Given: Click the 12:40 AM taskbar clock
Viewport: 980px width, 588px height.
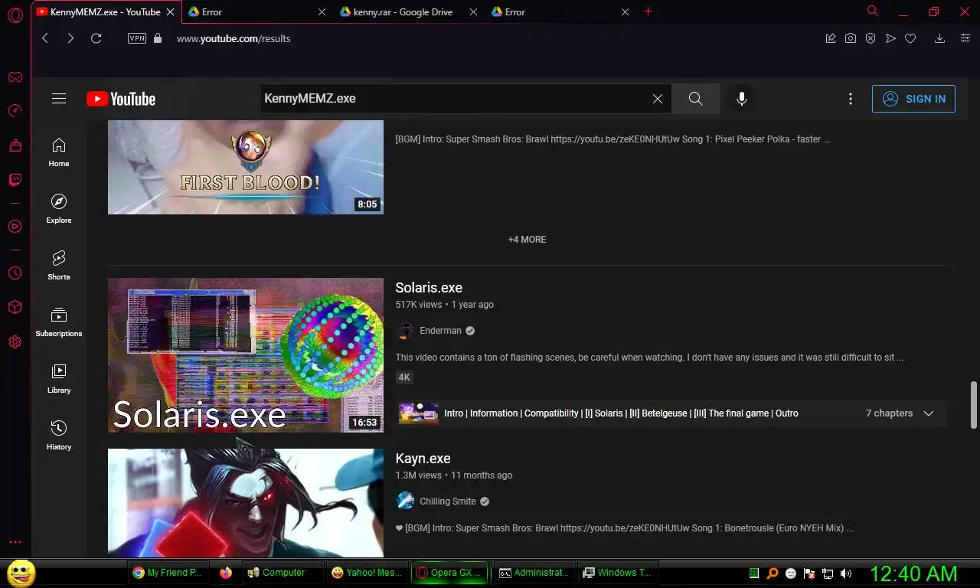Looking at the screenshot, I should tap(913, 573).
